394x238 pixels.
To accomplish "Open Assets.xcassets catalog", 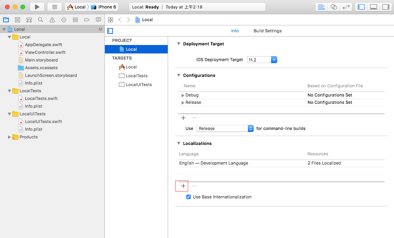I will [x=41, y=68].
